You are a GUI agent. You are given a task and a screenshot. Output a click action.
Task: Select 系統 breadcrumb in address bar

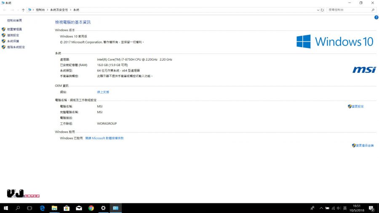pos(76,10)
